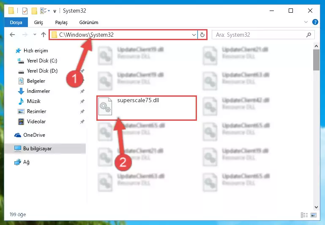Screen dimensions: 325x225
Task: Go back with the left arrow
Action: point(12,35)
